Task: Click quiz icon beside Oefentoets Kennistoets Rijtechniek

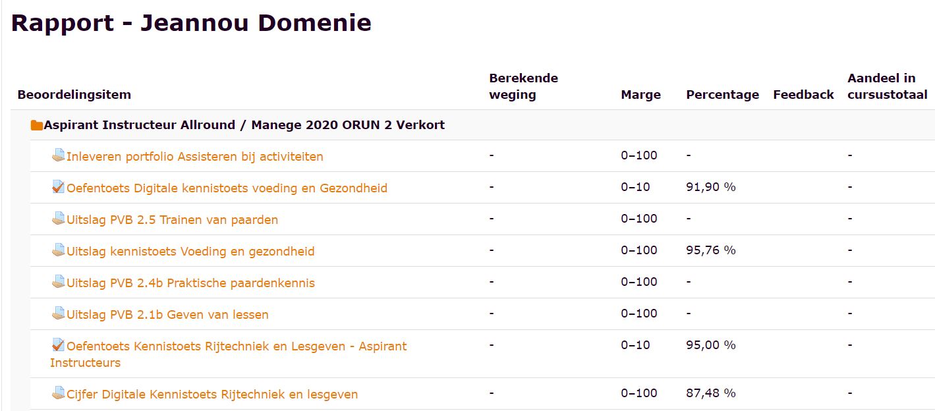Action: coord(59,345)
